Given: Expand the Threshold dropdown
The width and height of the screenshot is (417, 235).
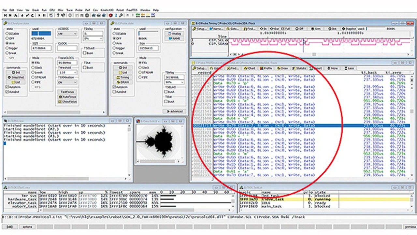Looking at the screenshot, I should (75, 72).
